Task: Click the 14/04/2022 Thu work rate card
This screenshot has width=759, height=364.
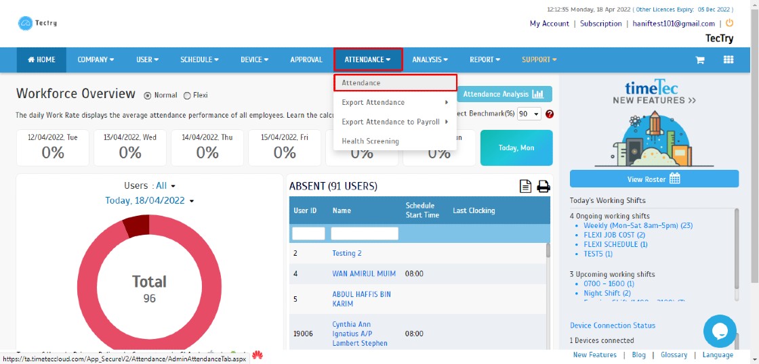Action: click(207, 148)
